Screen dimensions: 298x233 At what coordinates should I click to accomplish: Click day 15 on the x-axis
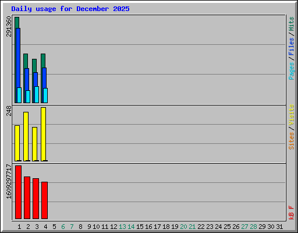[140, 227]
